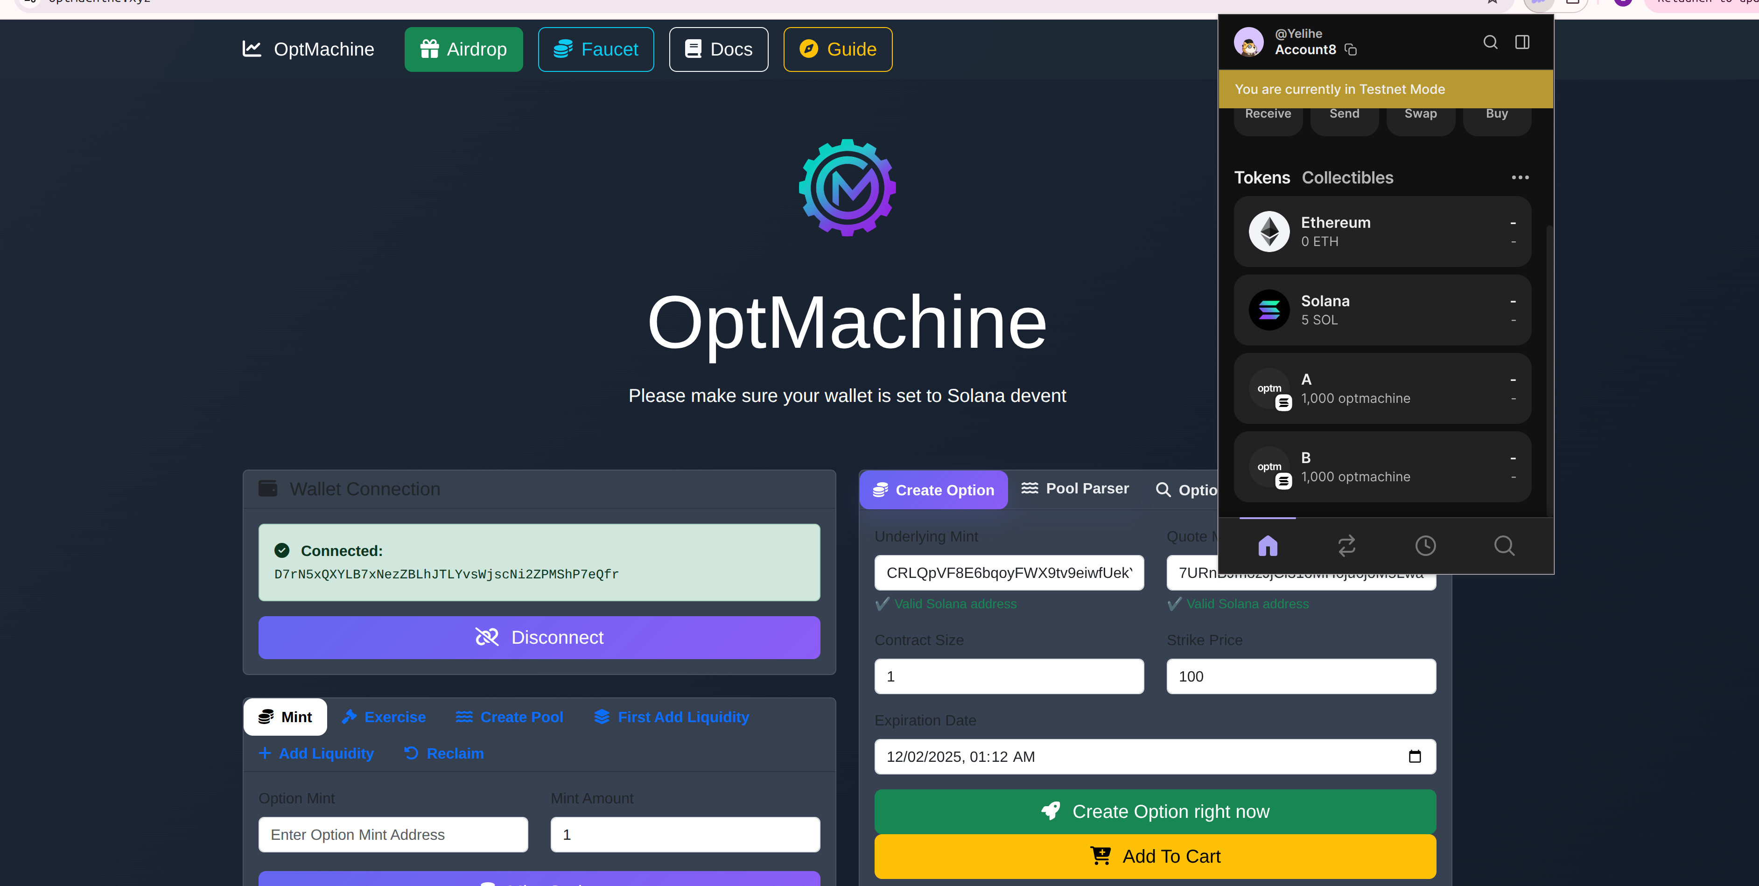Switch to First Add Liquidity tab
1759x886 pixels.
pyautogui.click(x=671, y=717)
